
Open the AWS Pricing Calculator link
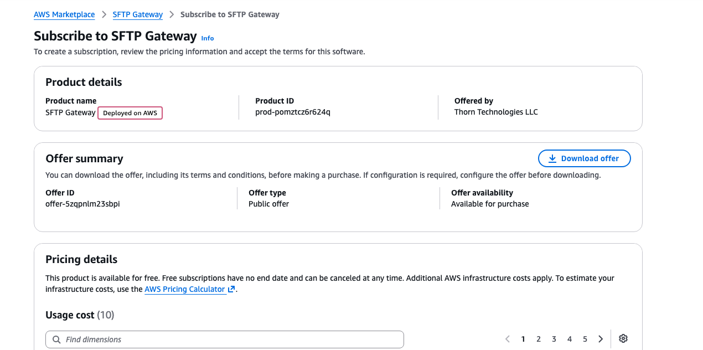click(185, 289)
